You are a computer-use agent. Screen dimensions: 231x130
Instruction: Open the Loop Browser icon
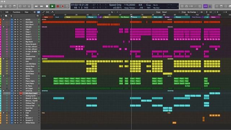tap(226, 6)
